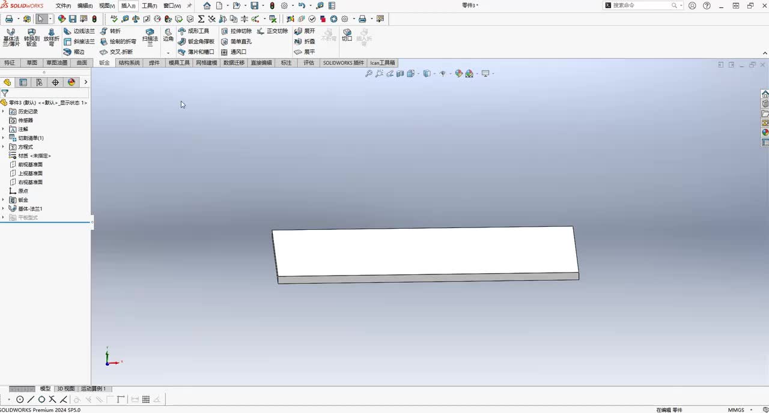Click 展开 (Unfold) tool
This screenshot has width=769, height=413.
tap(305, 31)
